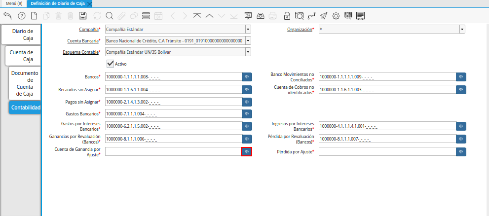Viewport: 489px width, 216px height.
Task: Open the chat bubbles icon
Action: pyautogui.click(x=134, y=16)
